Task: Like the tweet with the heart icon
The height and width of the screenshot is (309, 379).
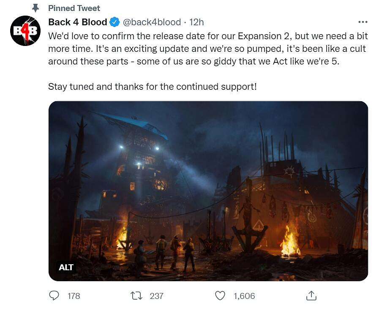Action: [220, 296]
